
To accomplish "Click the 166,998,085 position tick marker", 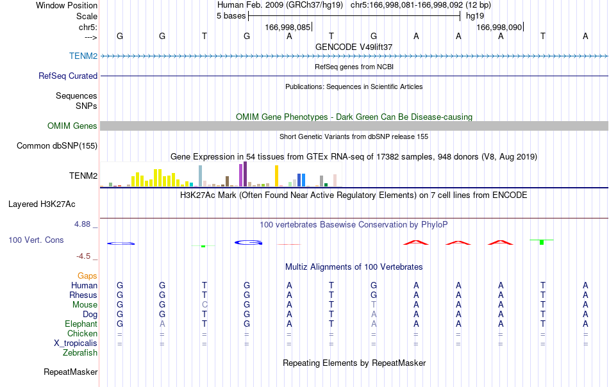I will click(x=288, y=27).
